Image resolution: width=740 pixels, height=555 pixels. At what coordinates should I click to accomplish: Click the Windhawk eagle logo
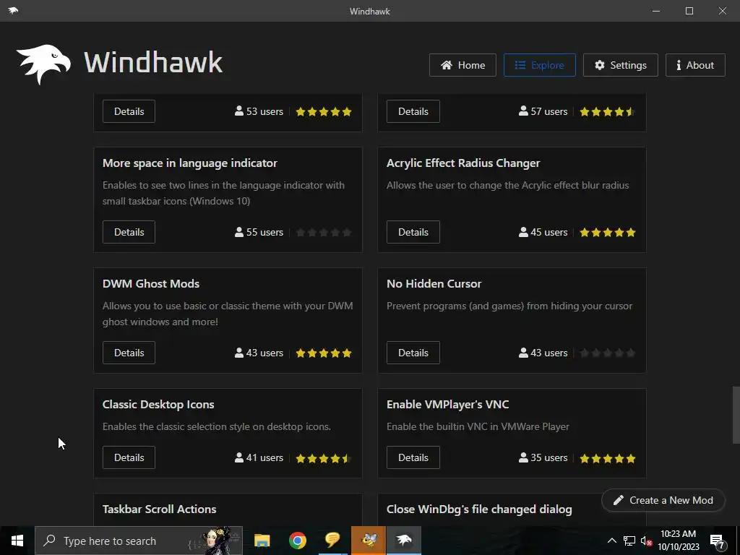tap(43, 64)
